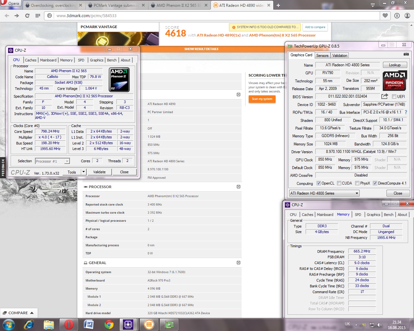The height and width of the screenshot is (331, 414).
Task: Open the Bench tab in front CPU-Z
Action: (x=112, y=60)
